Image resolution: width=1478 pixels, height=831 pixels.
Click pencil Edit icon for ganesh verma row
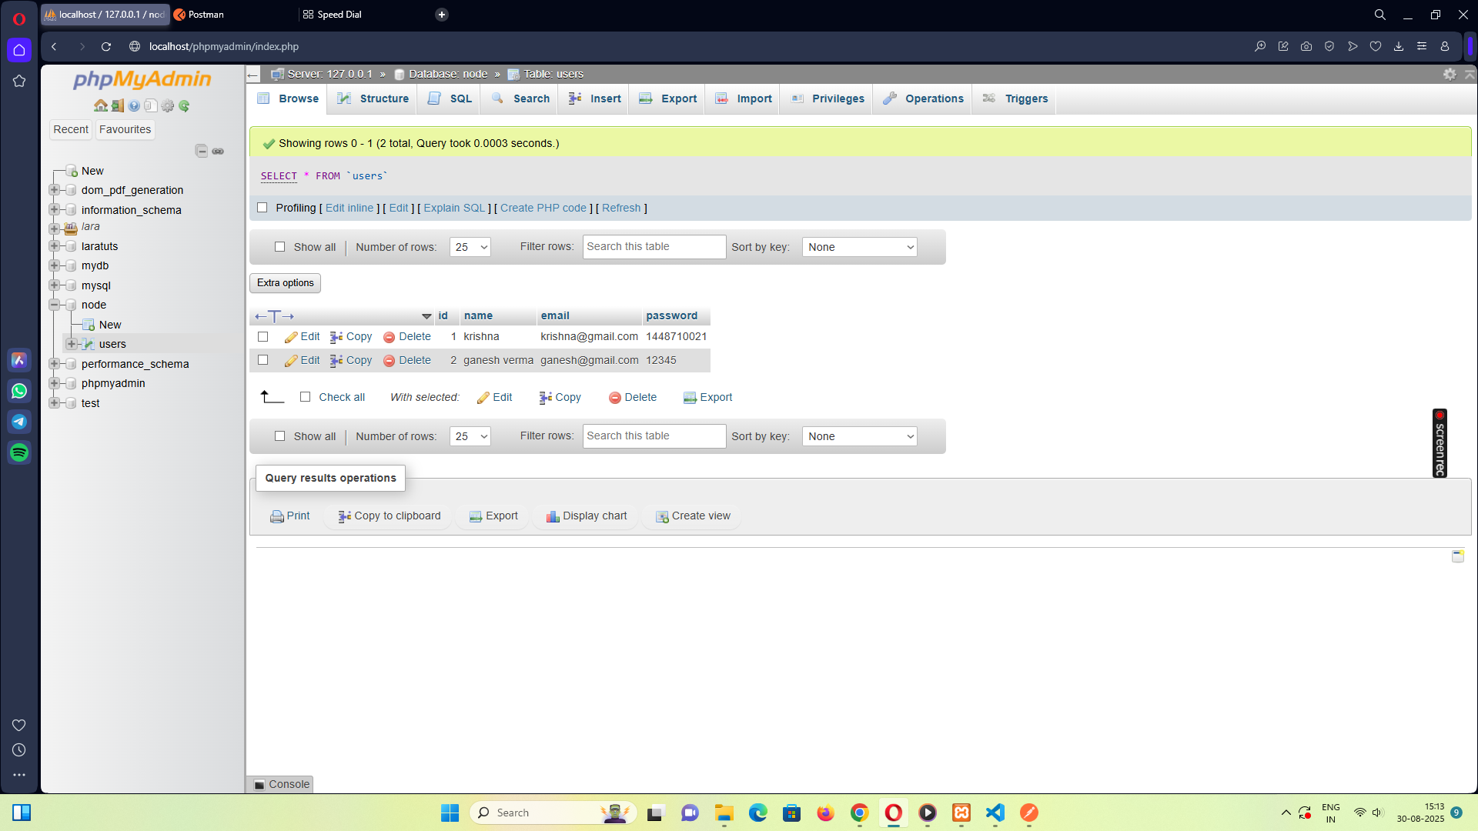click(291, 361)
